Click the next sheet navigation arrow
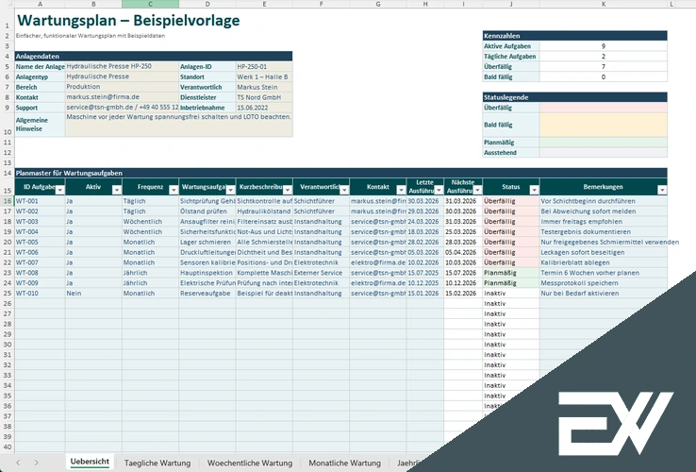The image size is (696, 472). (37, 463)
